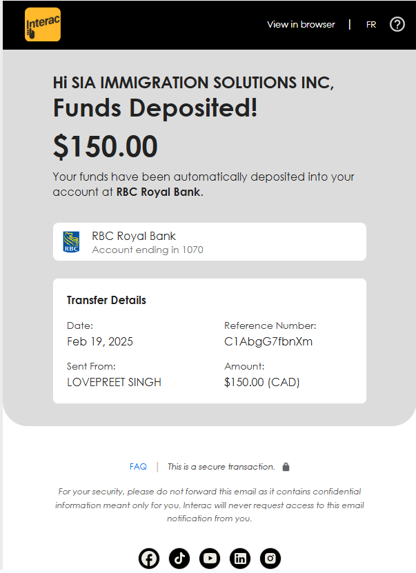This screenshot has height=573, width=416.
Task: Open Interac's TikTok page icon
Action: pyautogui.click(x=179, y=559)
